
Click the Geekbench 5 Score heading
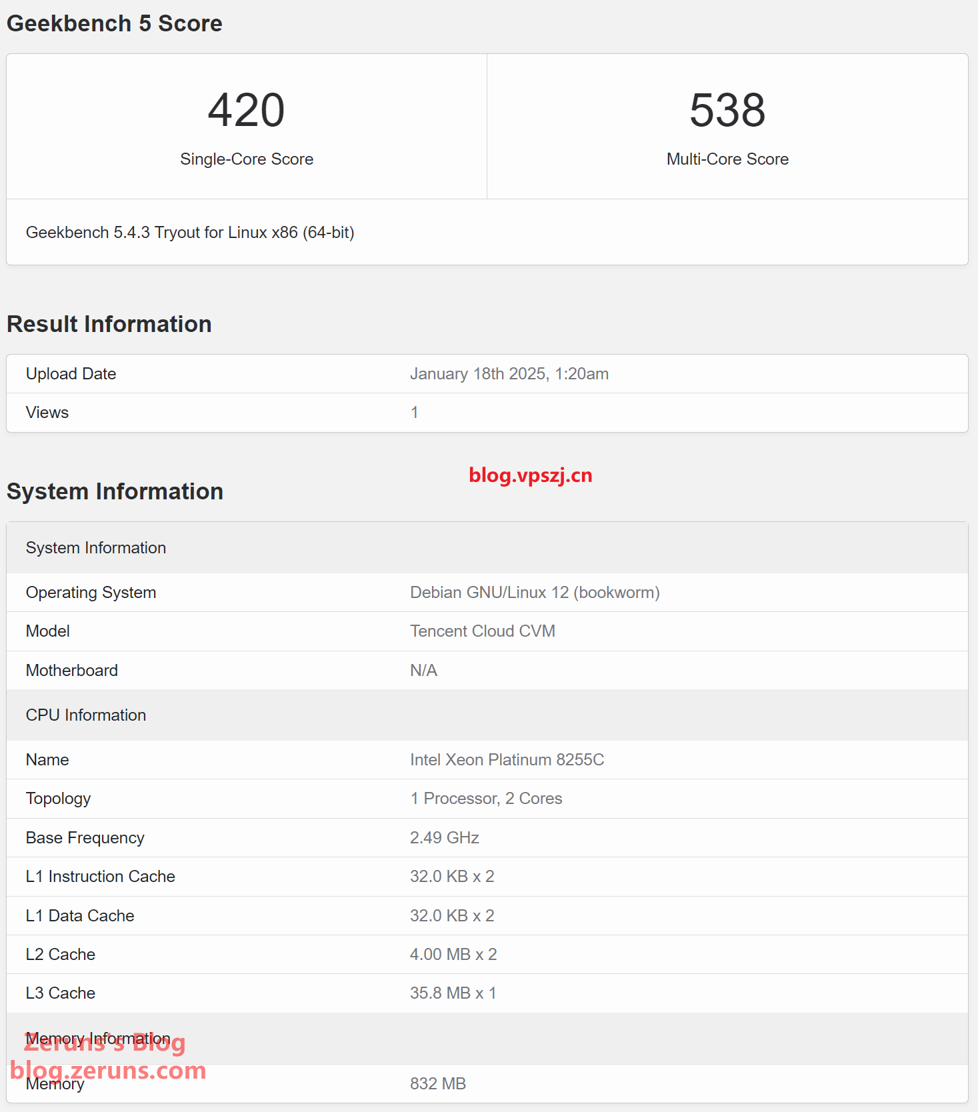[x=114, y=23]
